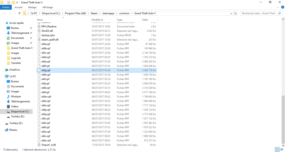Screen dimensions: 285x152
Task: Sort by the Nom column header
Action: pos(40,20)
